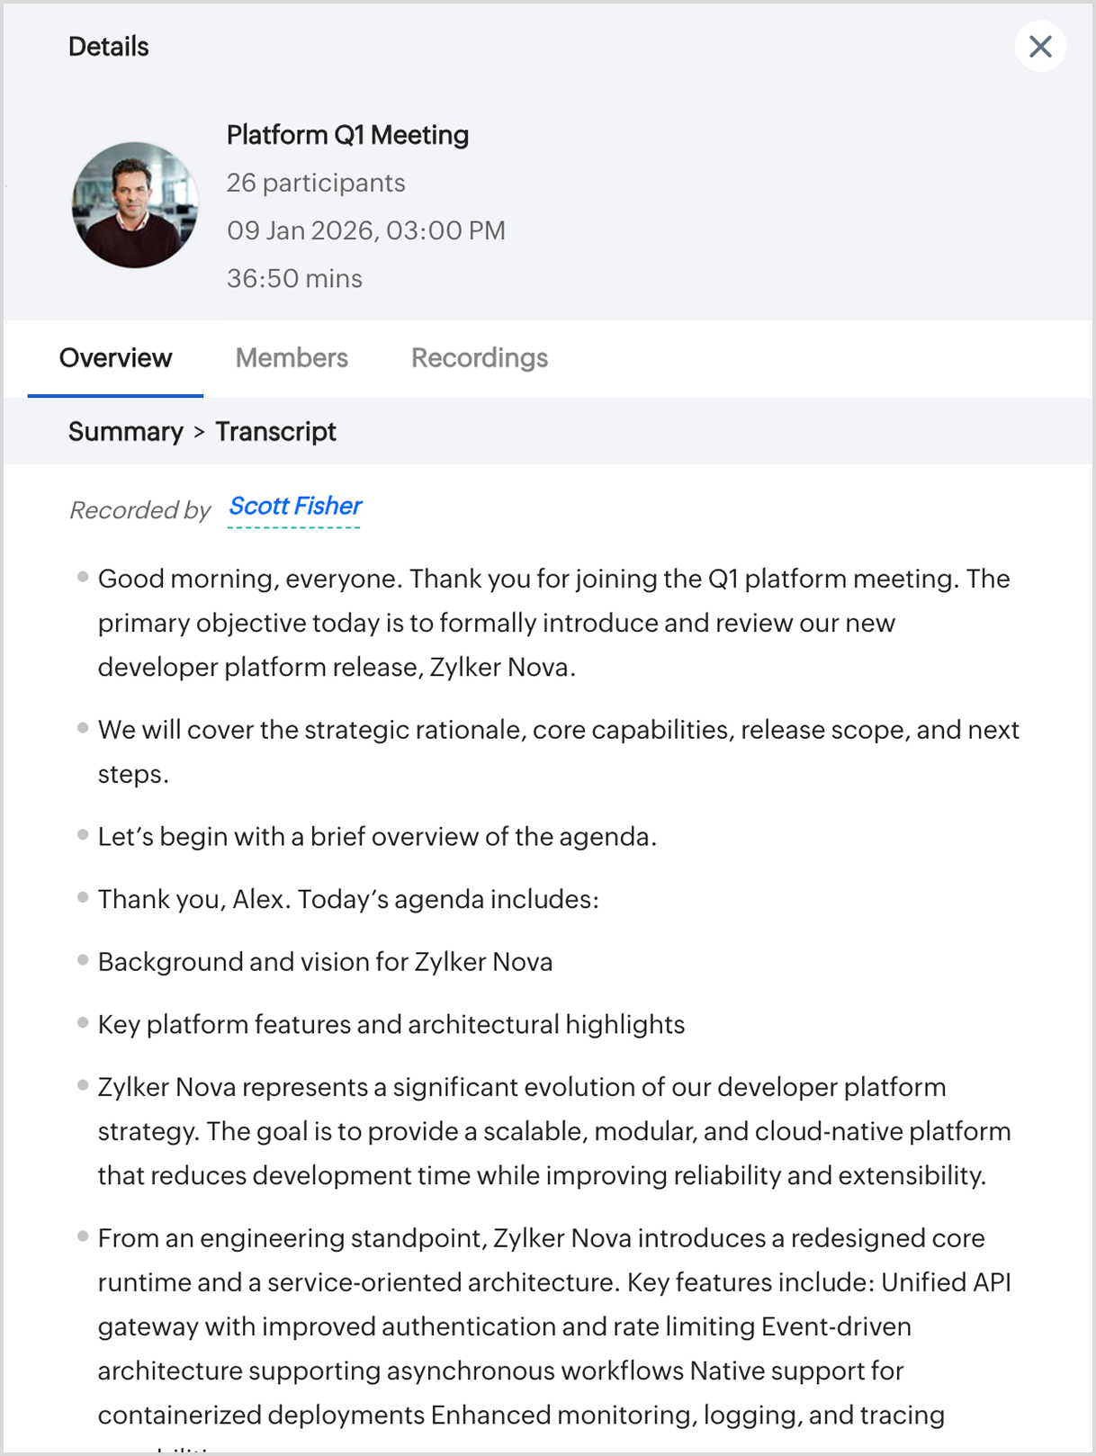Image resolution: width=1096 pixels, height=1456 pixels.
Task: Click the 26 participants count
Action: click(316, 183)
